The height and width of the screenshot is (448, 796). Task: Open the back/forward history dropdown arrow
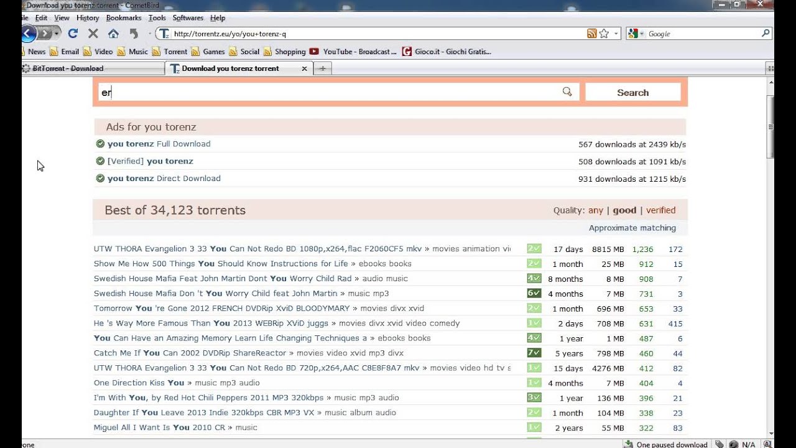pyautogui.click(x=57, y=34)
